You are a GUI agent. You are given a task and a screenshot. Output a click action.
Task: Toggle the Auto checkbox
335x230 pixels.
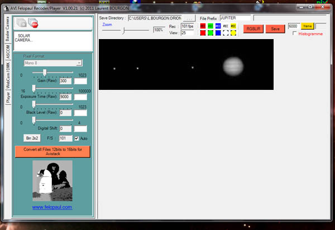pos(76,138)
